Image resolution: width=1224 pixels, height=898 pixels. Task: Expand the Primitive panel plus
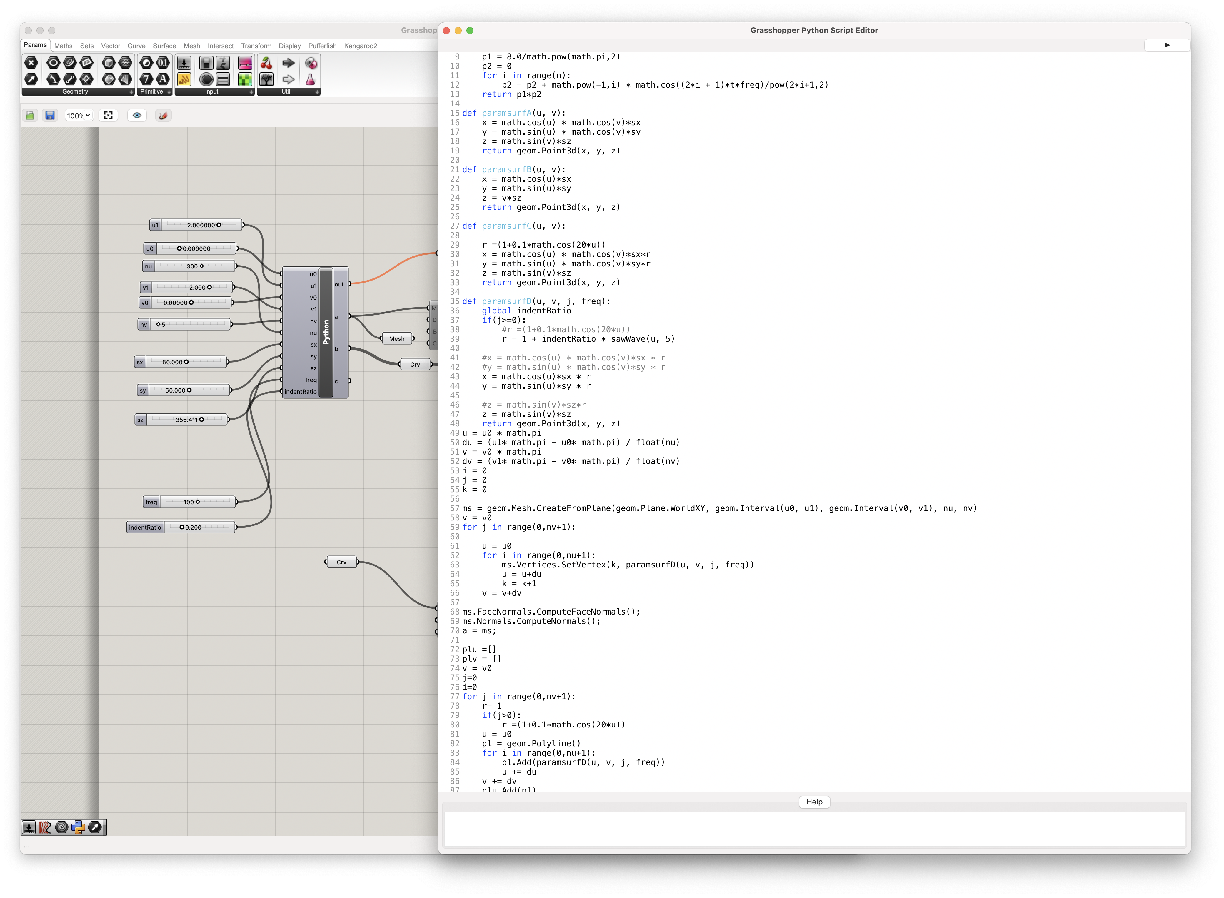tap(169, 92)
